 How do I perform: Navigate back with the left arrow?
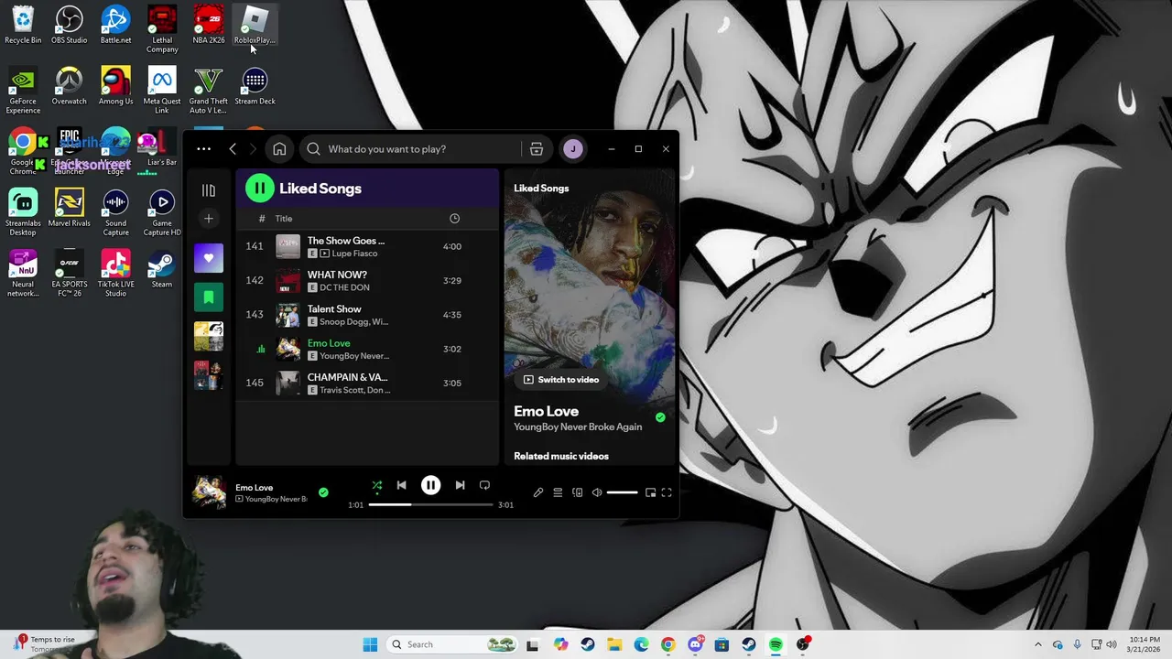pyautogui.click(x=233, y=149)
